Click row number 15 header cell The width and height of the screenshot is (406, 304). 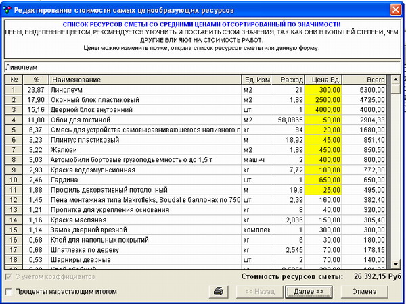pyautogui.click(x=14, y=230)
